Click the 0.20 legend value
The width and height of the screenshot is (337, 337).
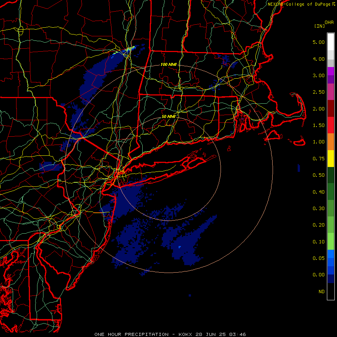319,225
